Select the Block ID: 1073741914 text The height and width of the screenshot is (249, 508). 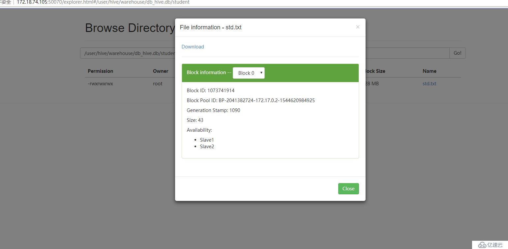tap(211, 91)
